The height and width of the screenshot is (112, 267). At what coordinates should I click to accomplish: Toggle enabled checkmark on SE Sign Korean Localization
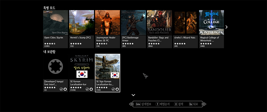pyautogui.click(x=113, y=89)
